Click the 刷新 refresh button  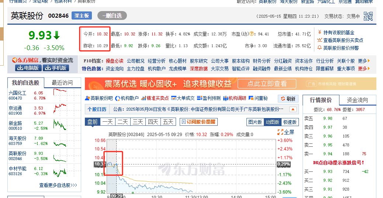coord(288,99)
